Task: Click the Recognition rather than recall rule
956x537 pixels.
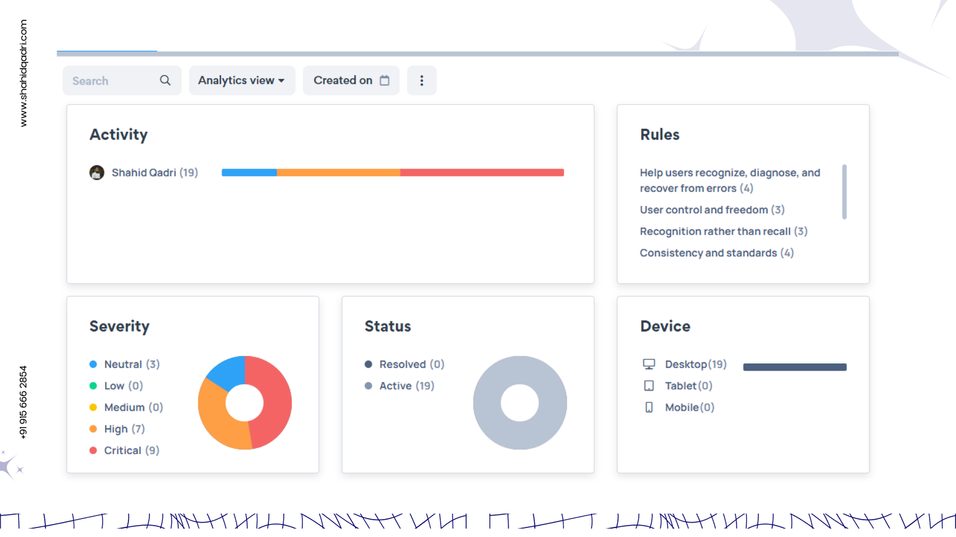Action: pyautogui.click(x=715, y=232)
